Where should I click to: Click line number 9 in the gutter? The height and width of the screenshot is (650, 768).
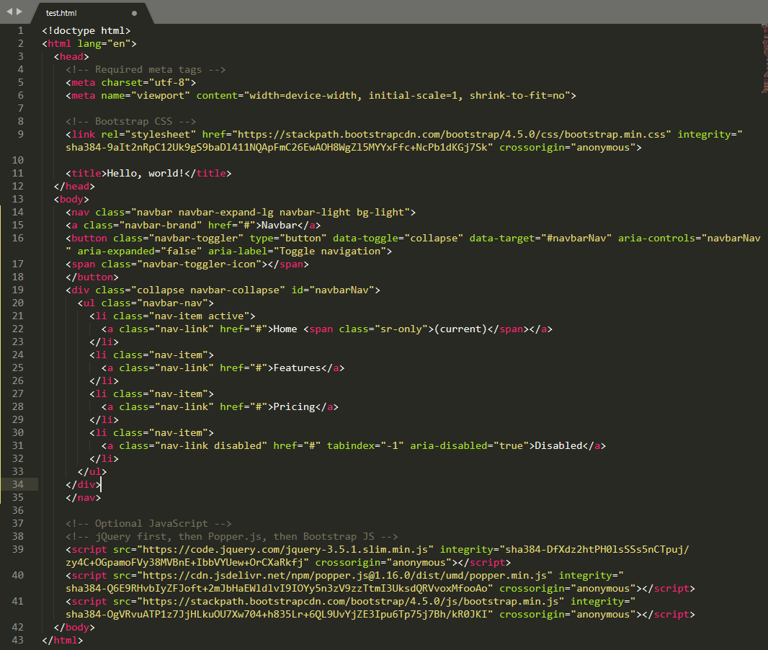coord(21,134)
